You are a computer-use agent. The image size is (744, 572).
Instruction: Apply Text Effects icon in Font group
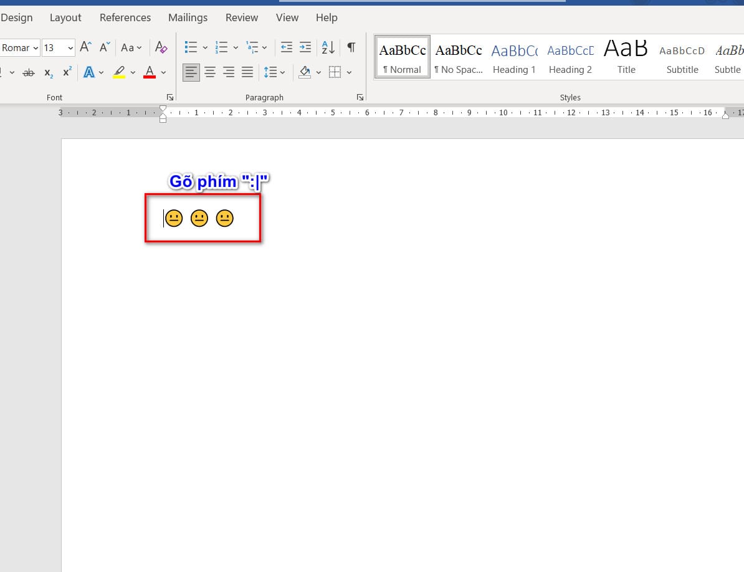click(x=89, y=72)
